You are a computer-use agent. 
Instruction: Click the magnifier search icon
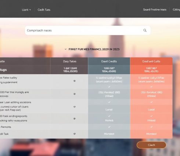(145, 30)
